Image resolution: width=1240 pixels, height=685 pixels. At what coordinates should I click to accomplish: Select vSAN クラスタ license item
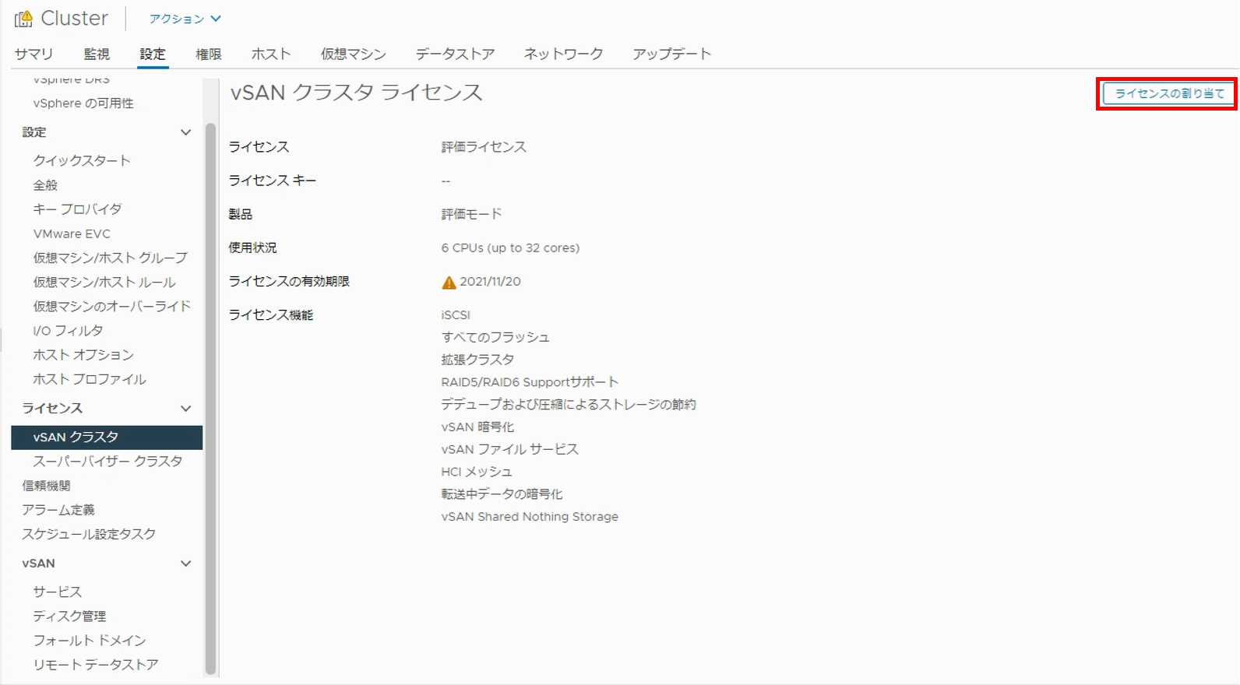click(107, 437)
